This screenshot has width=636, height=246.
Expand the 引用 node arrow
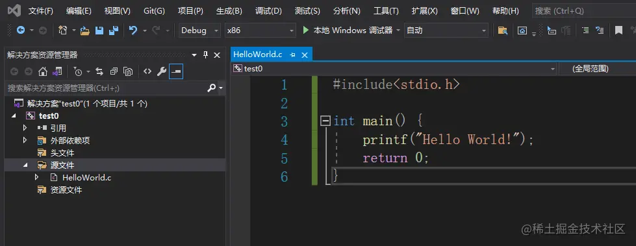tap(25, 128)
